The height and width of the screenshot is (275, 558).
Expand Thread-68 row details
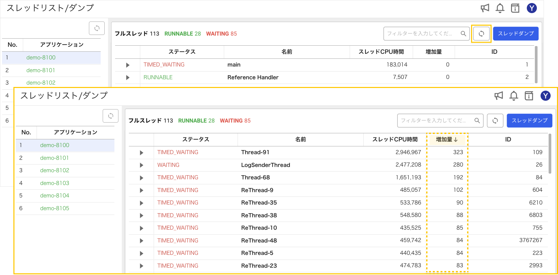point(141,178)
